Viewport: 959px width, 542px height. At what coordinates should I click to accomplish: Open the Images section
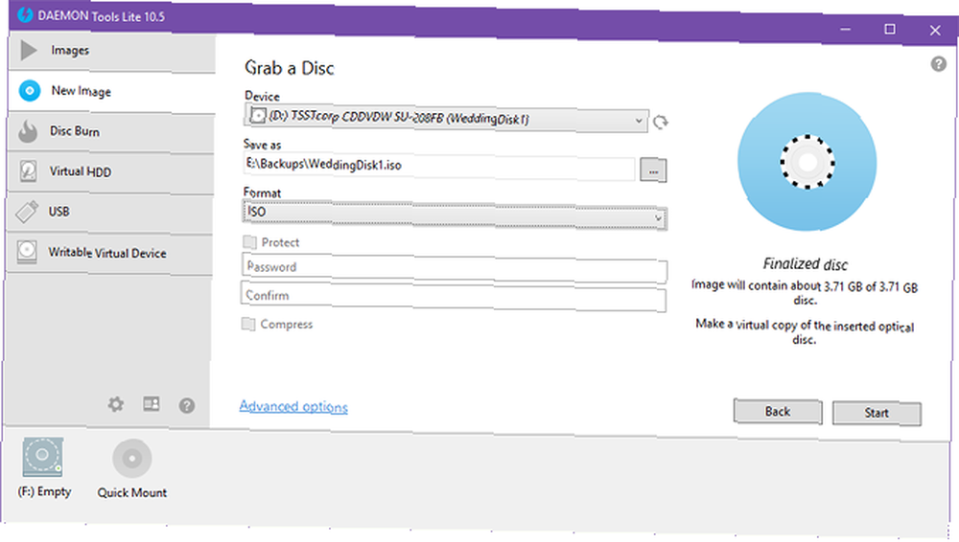point(111,52)
